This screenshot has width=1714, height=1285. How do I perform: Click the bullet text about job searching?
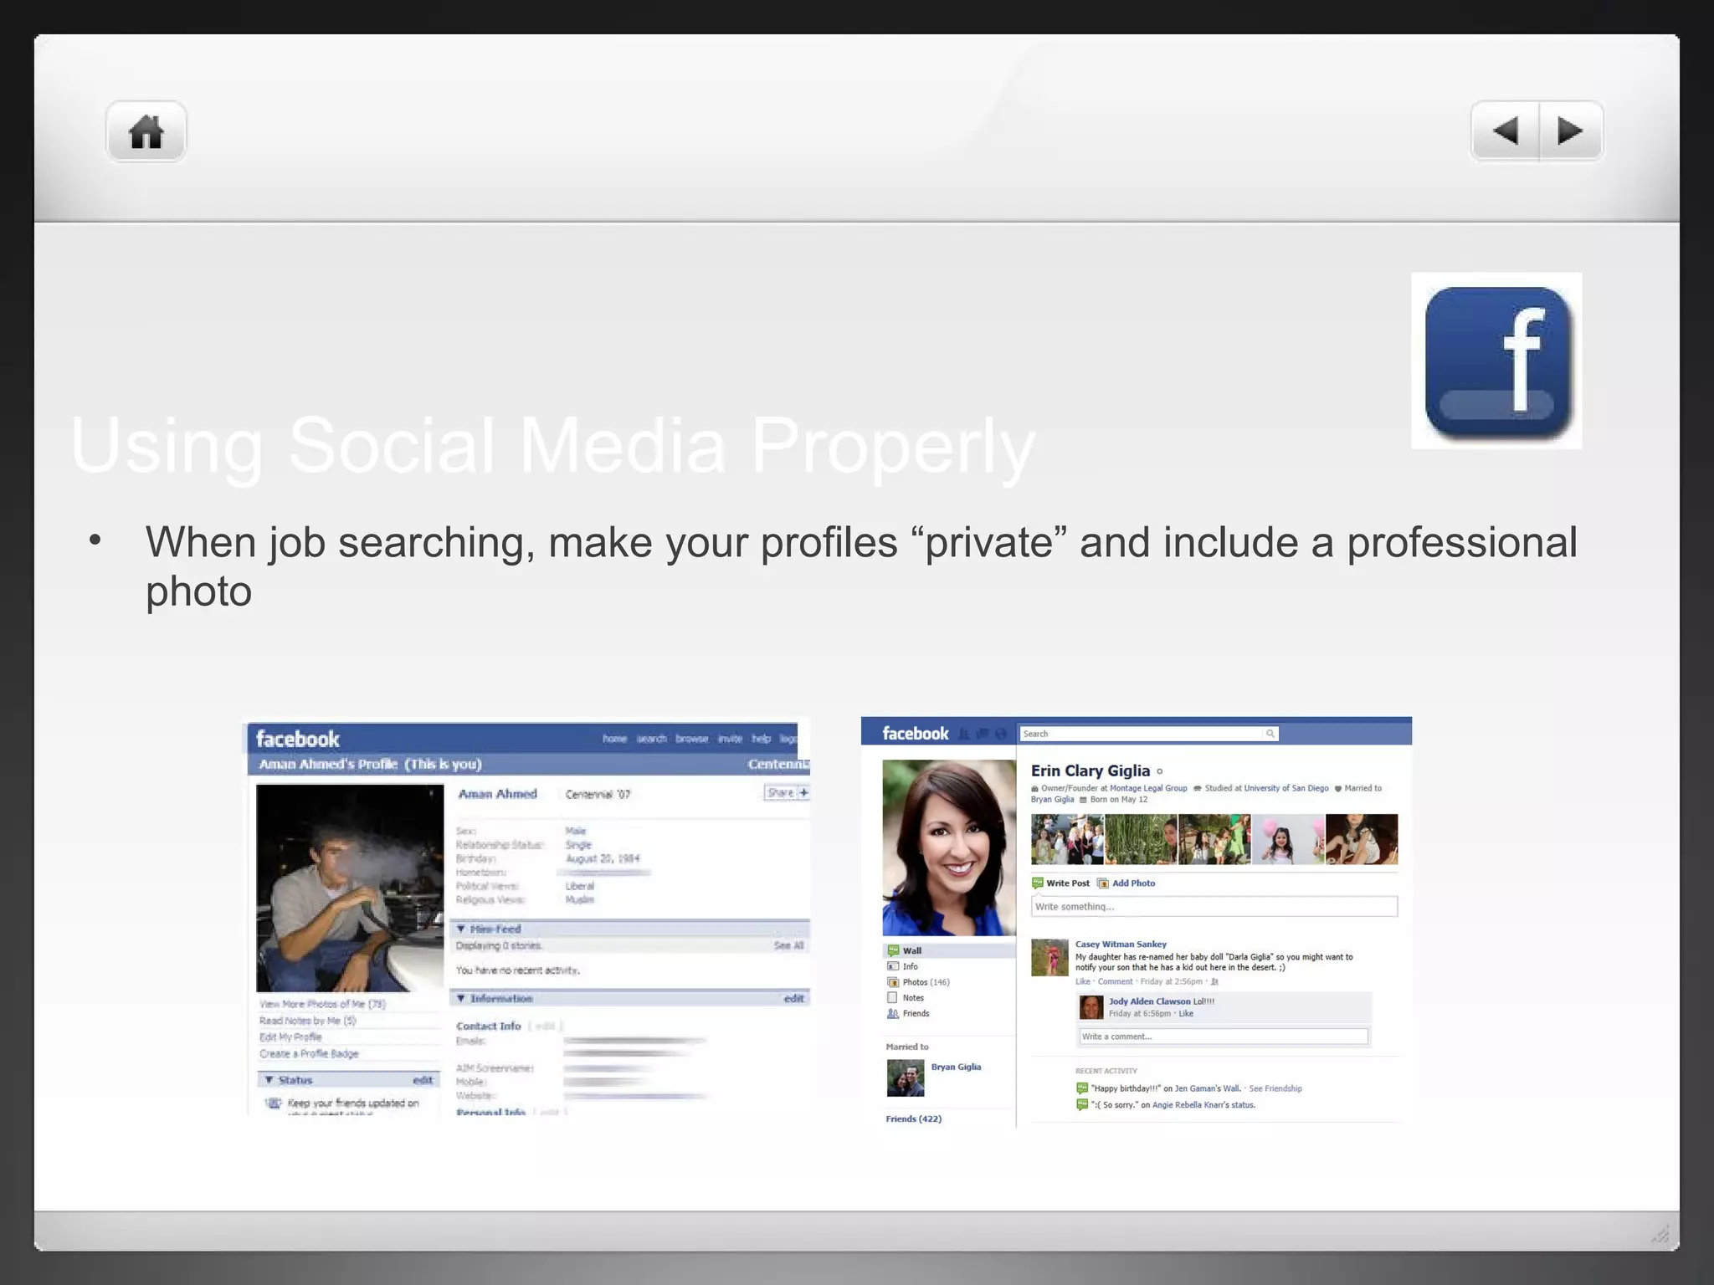pyautogui.click(x=861, y=566)
